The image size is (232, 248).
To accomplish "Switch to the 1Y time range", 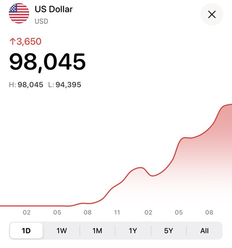I will (x=133, y=231).
